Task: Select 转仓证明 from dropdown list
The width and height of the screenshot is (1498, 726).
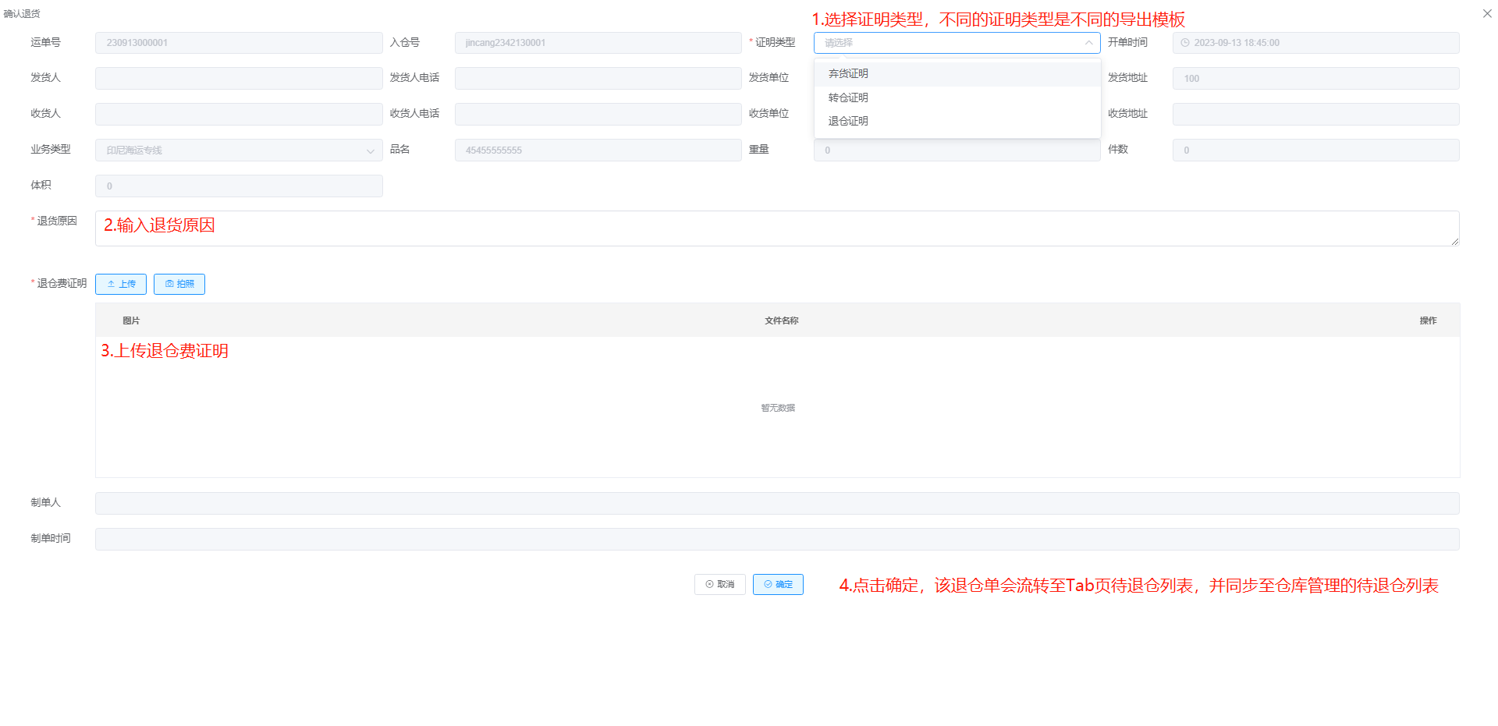Action: pyautogui.click(x=848, y=97)
